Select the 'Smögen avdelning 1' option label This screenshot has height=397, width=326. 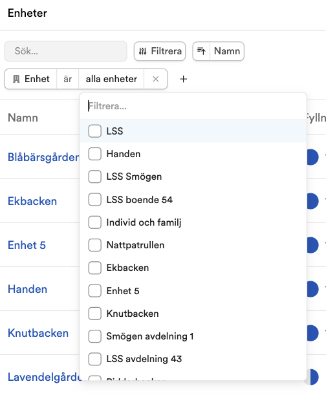coord(150,336)
